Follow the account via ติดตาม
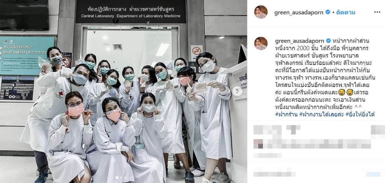 coord(346,12)
